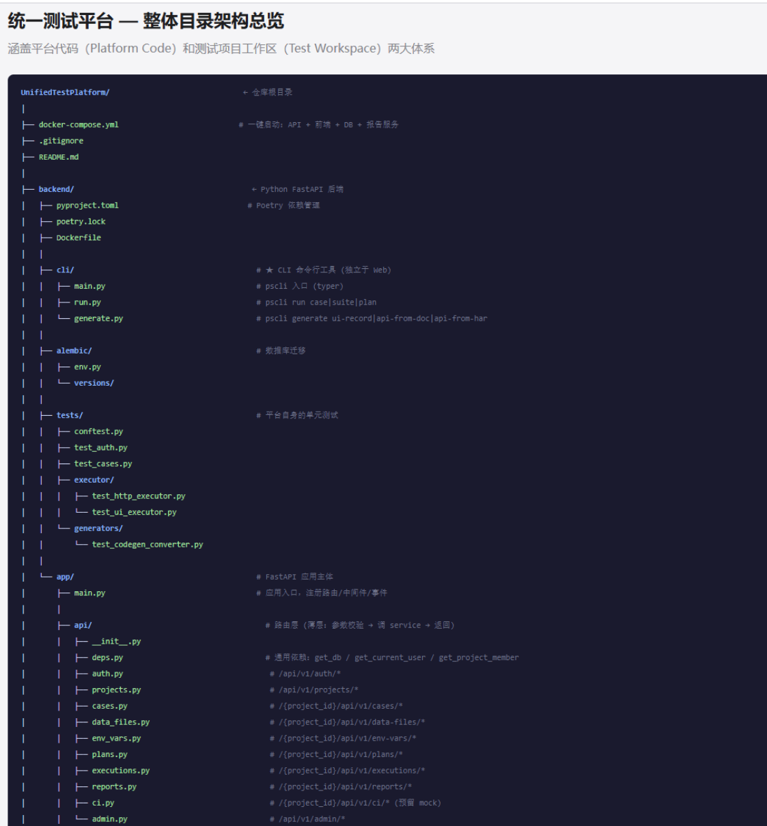The width and height of the screenshot is (767, 826).
Task: Click the cli/ folder name
Action: pos(65,270)
